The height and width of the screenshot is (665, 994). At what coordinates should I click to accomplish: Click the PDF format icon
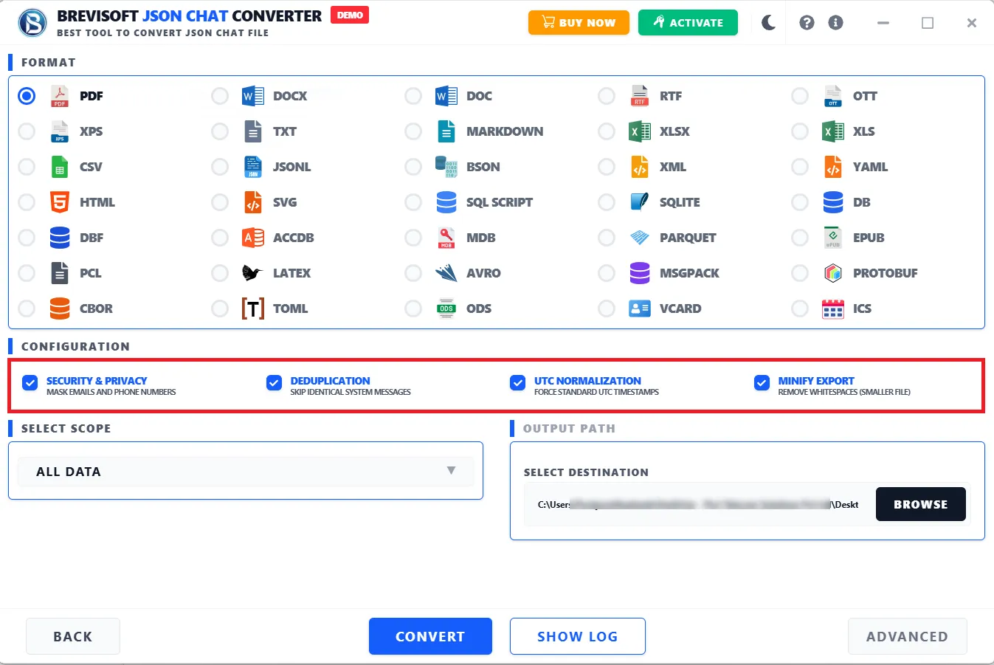(x=60, y=96)
